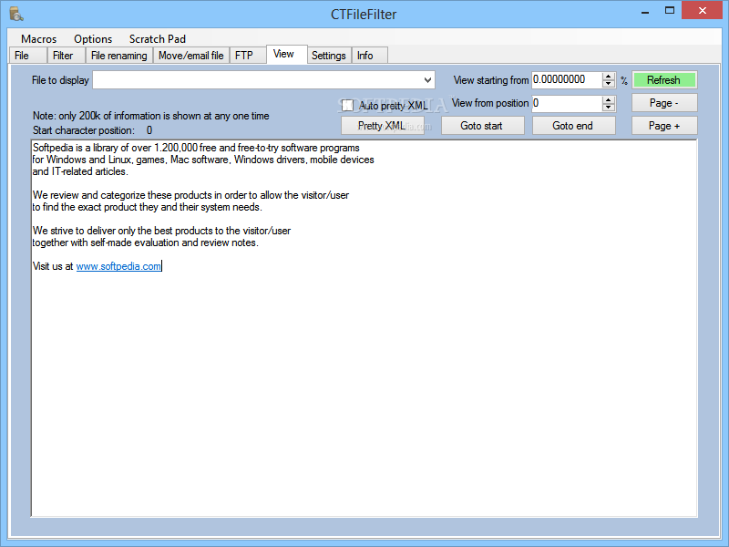
Task: Click the green Refresh button
Action: pyautogui.click(x=664, y=80)
